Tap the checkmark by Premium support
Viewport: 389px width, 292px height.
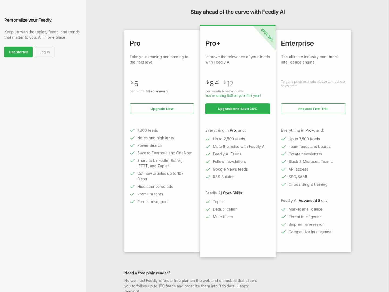[x=132, y=202]
